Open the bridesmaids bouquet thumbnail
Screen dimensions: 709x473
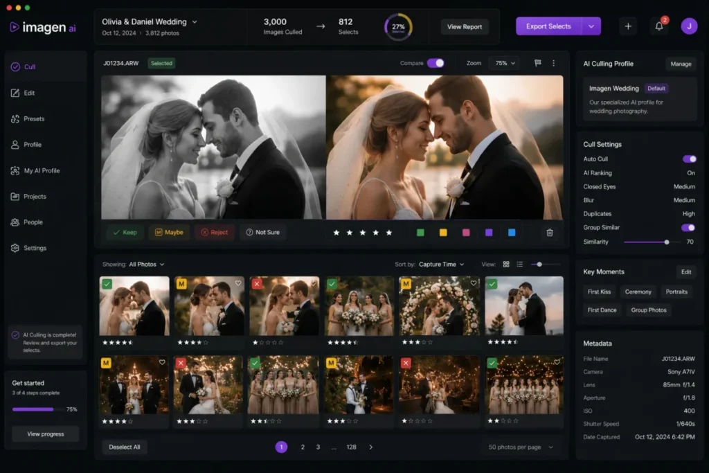coord(359,306)
